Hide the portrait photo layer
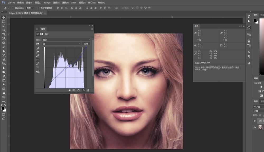The width and height of the screenshot is (264, 152). 254,127
